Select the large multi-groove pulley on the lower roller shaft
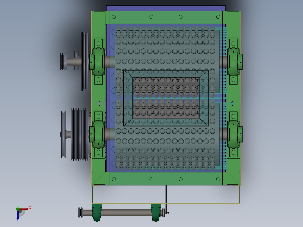The width and height of the screenshot is (303, 227). (x=80, y=135)
